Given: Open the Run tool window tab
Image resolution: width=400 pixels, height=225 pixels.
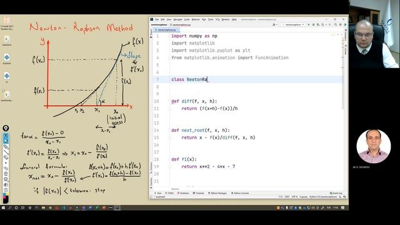Looking at the screenshot, I should 158,193.
